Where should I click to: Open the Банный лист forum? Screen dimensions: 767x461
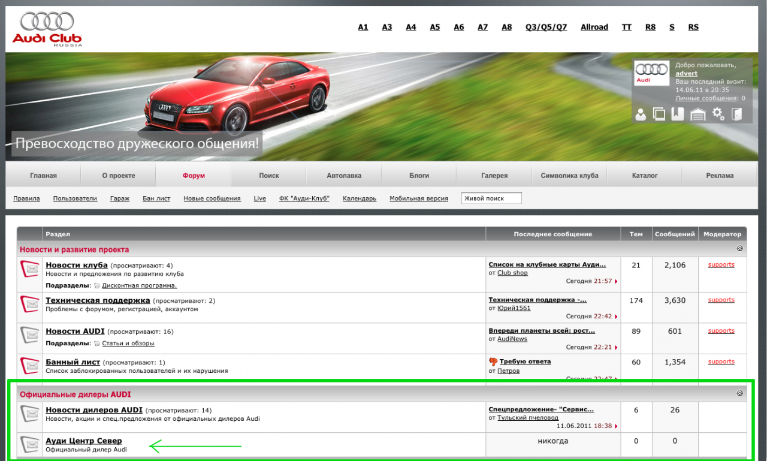pos(73,362)
